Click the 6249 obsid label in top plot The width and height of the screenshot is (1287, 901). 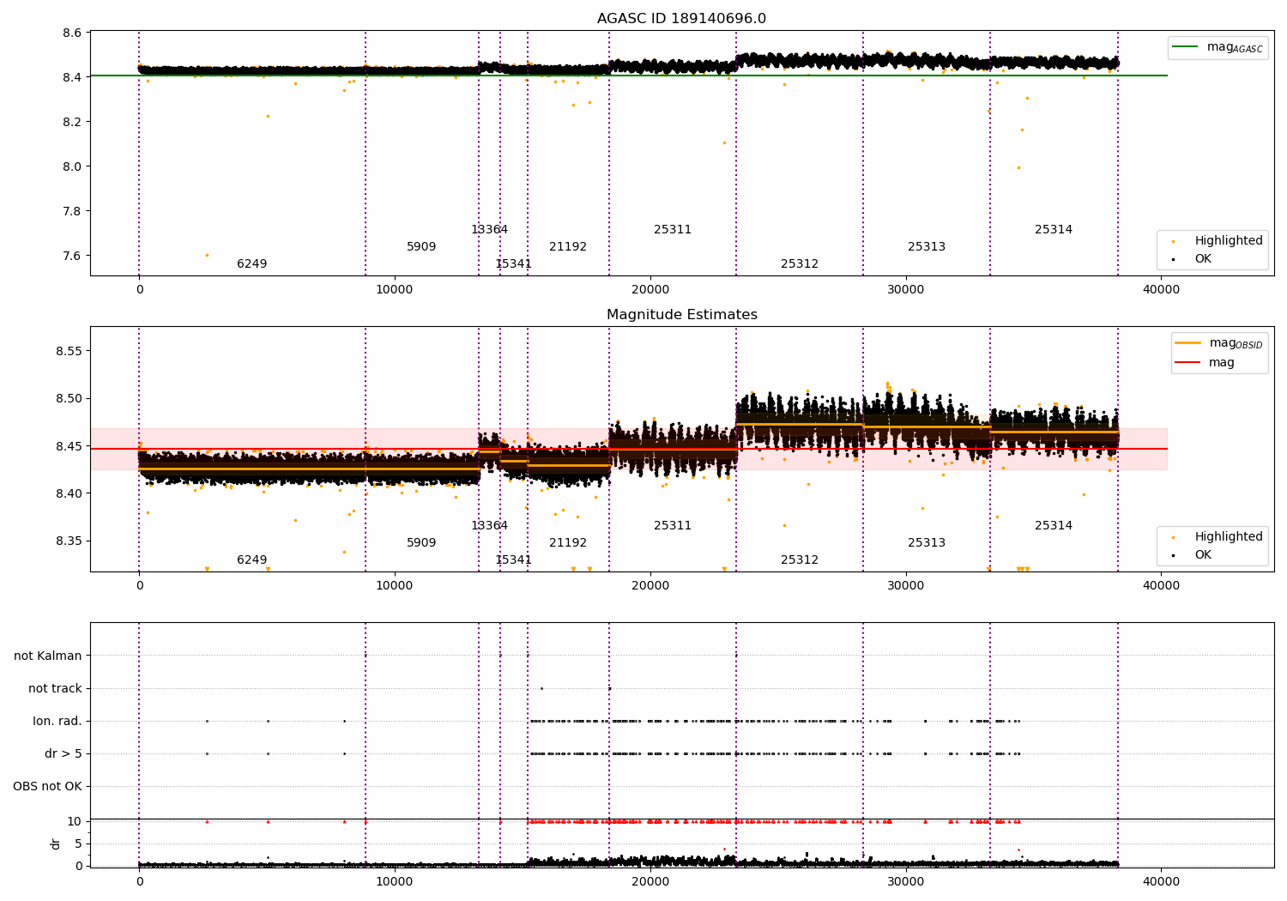(252, 264)
